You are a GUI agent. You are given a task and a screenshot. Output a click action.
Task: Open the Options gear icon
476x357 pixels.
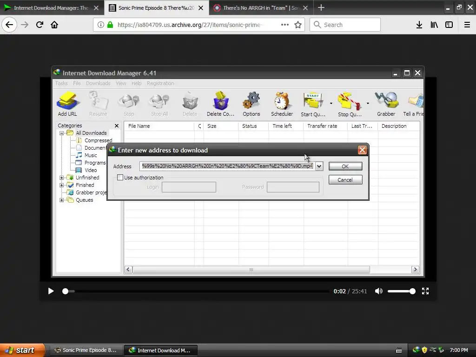coord(251,104)
